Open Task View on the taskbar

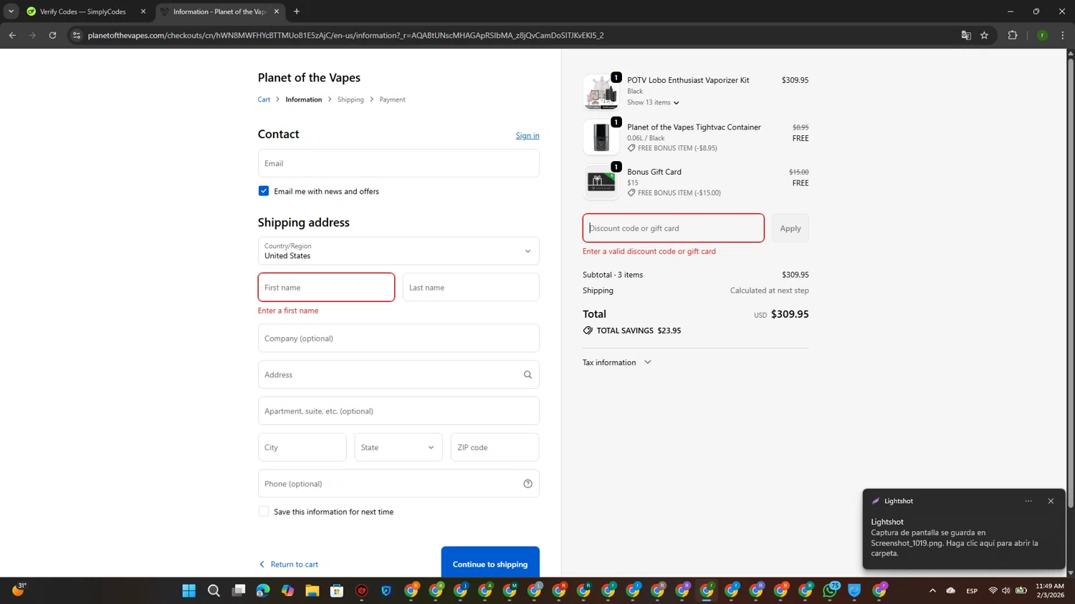pos(239,590)
